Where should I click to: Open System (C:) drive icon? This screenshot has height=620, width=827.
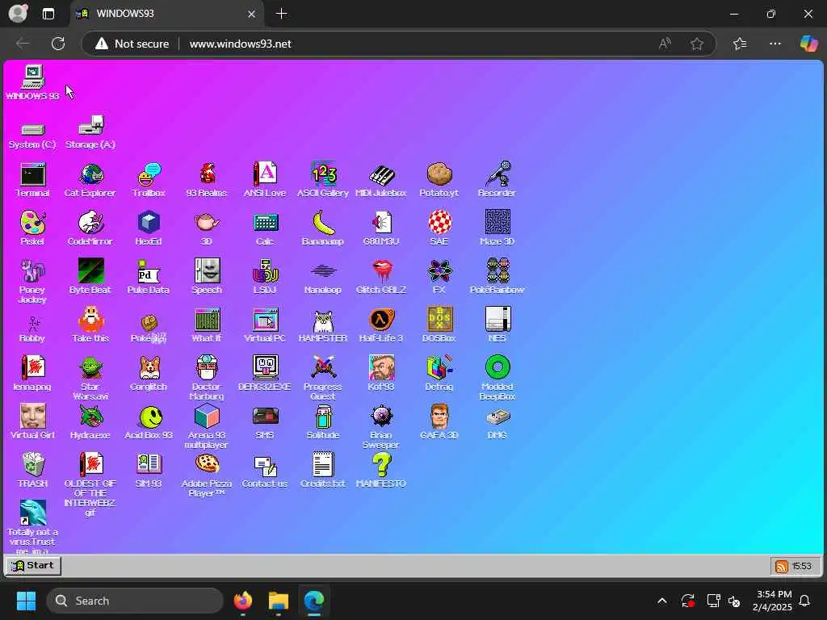pyautogui.click(x=32, y=135)
